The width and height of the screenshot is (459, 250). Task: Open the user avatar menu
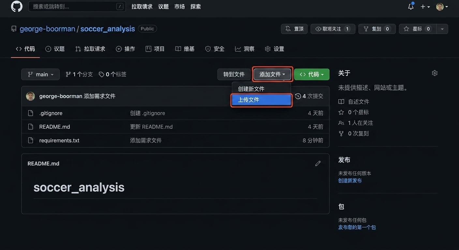pos(442,7)
